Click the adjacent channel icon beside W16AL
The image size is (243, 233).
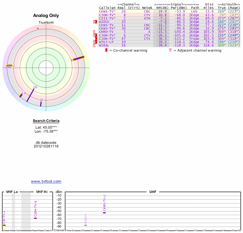coord(94,45)
